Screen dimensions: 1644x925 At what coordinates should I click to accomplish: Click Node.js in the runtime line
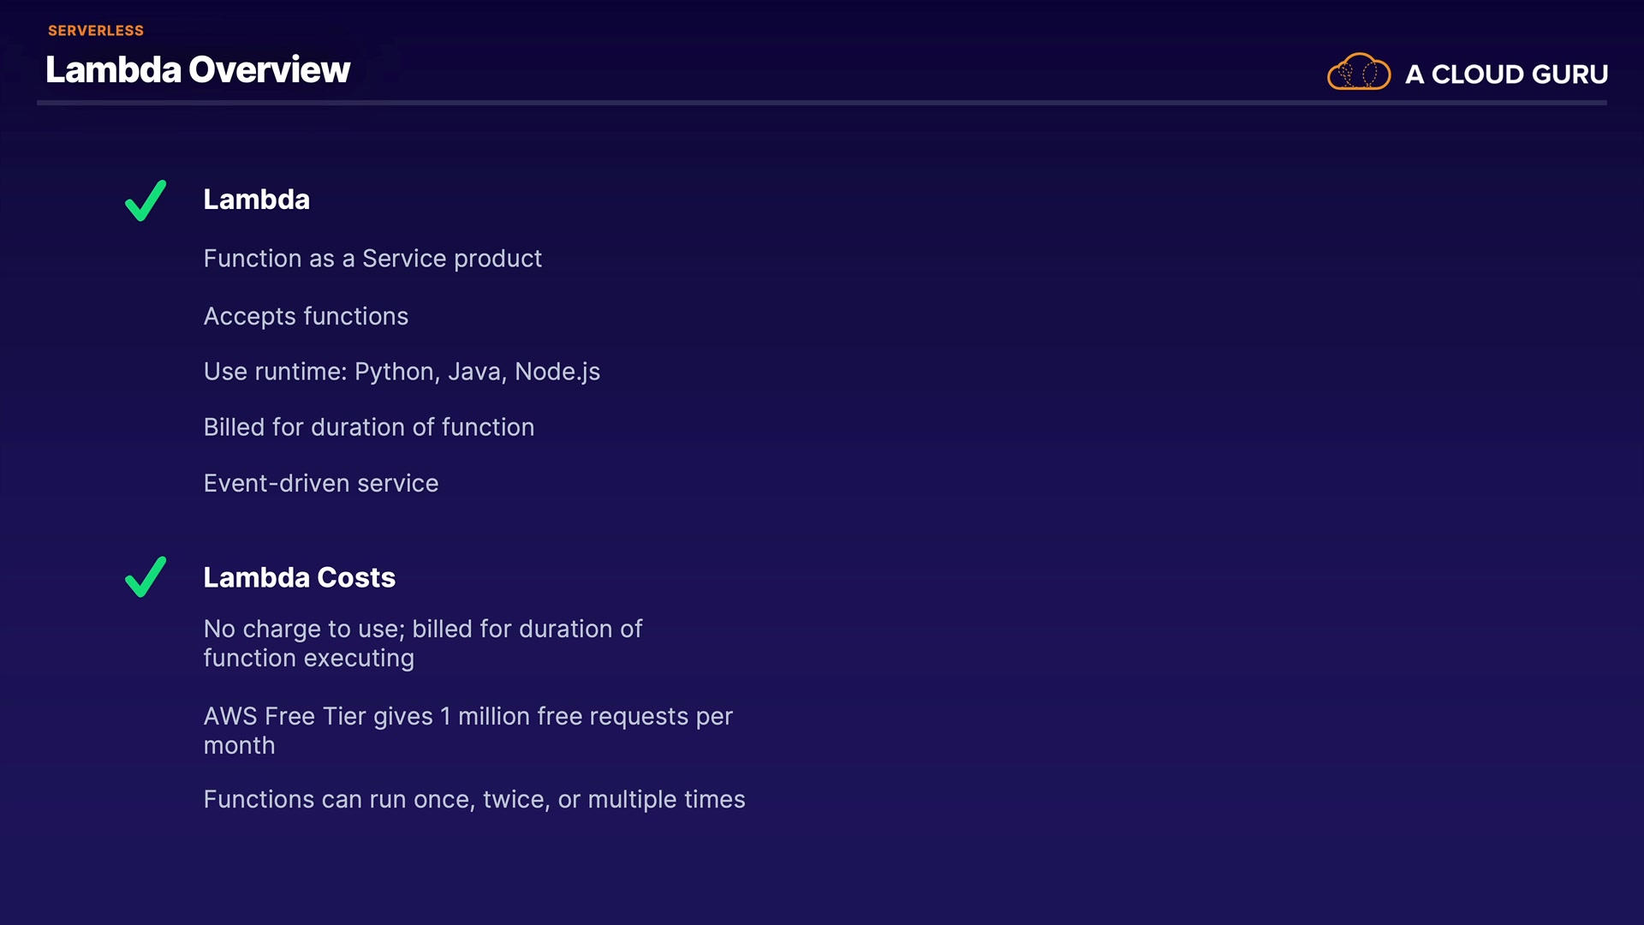[x=557, y=372]
